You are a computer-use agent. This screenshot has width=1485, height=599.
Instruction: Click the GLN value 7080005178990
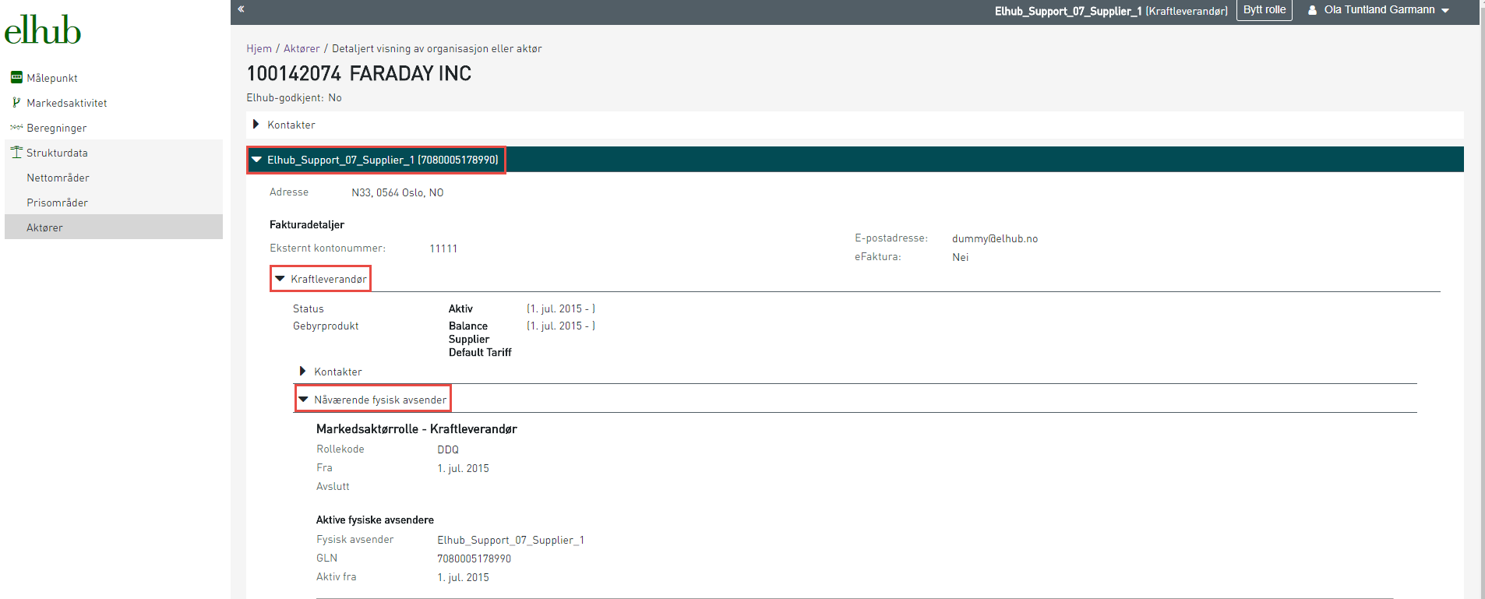[x=474, y=558]
